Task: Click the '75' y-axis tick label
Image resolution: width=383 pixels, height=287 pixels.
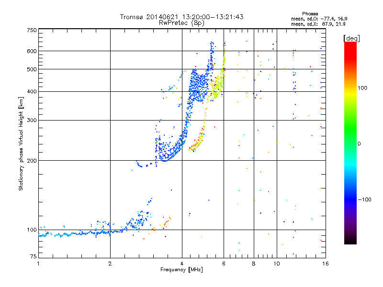Action: (34, 256)
